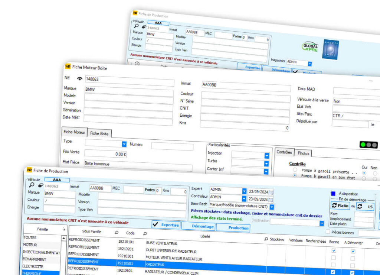Click the Immat field in Fiche Moteur Boite
Screen dimensions: 380x275
click(x=246, y=86)
